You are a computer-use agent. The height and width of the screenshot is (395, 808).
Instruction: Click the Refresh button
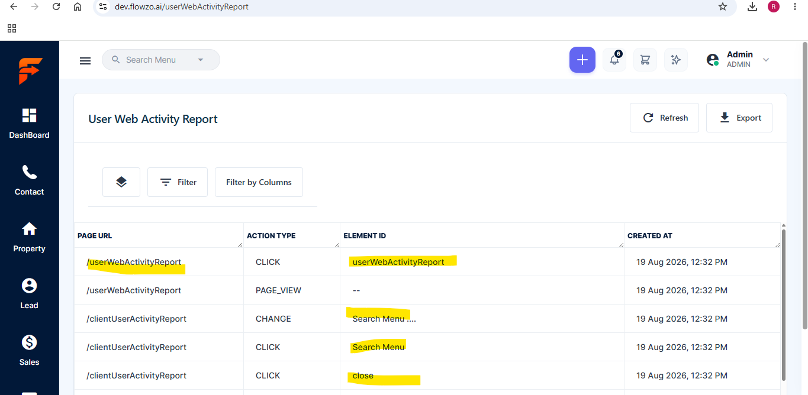tap(664, 118)
